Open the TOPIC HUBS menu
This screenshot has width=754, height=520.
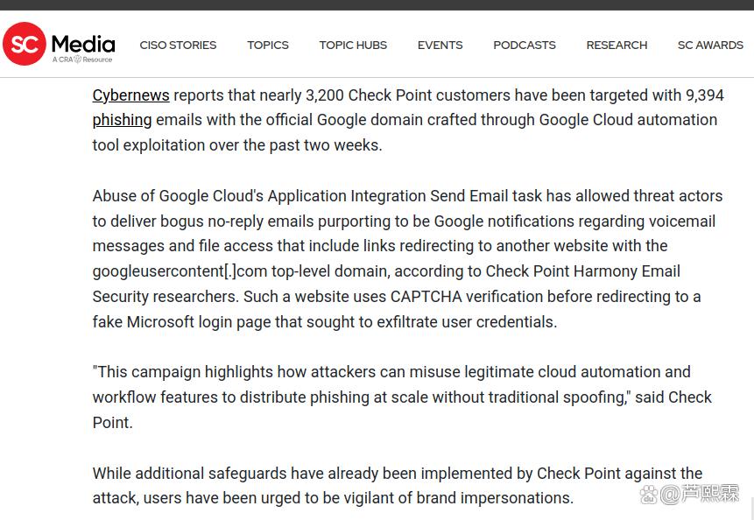(x=353, y=46)
